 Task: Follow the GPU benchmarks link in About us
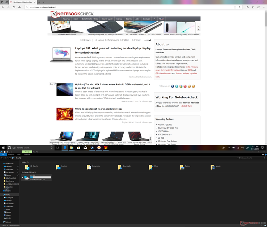click(x=163, y=73)
